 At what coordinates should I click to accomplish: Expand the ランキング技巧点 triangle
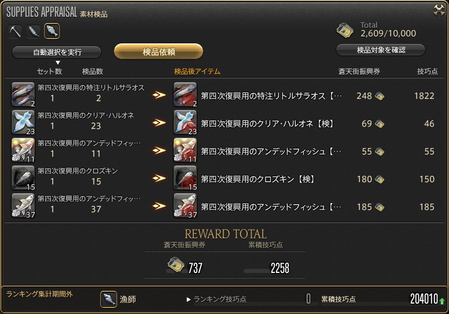click(x=189, y=300)
